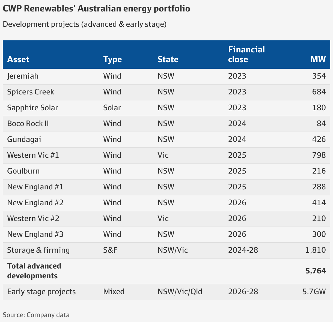Select the 'Western Vic #2' asset cell

pyautogui.click(x=33, y=218)
